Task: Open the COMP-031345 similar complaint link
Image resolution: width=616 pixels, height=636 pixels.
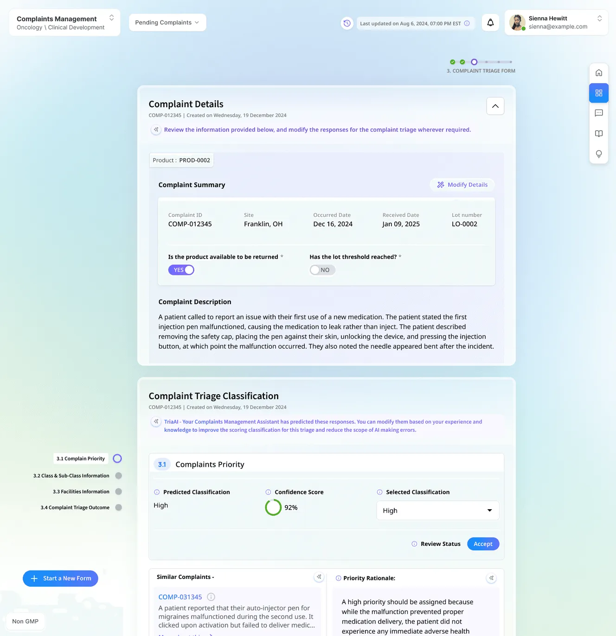Action: pos(180,597)
